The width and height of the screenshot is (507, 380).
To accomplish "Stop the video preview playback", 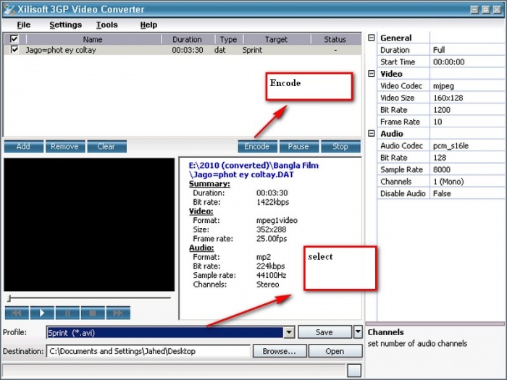I will click(93, 313).
